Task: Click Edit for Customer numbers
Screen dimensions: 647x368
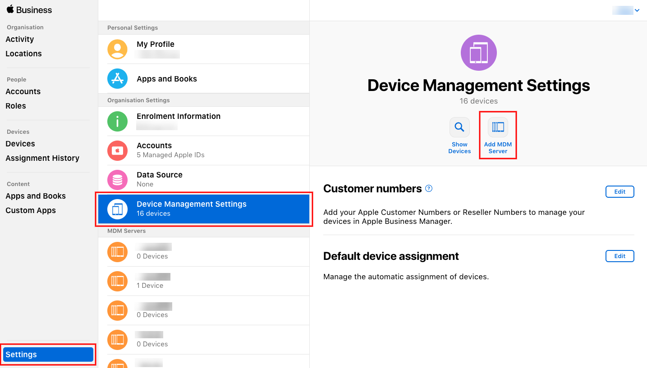Action: coord(619,191)
